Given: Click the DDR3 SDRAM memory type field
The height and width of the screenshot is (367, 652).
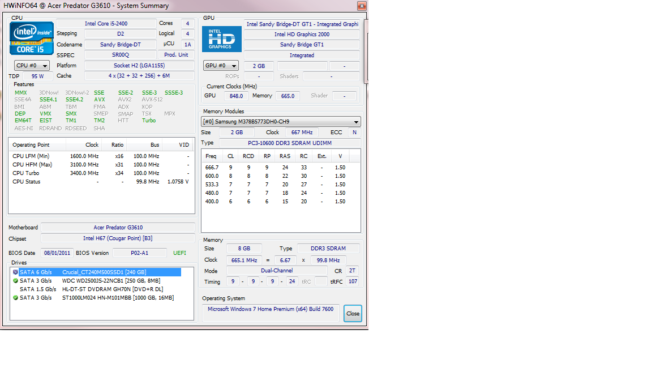Looking at the screenshot, I should click(328, 249).
